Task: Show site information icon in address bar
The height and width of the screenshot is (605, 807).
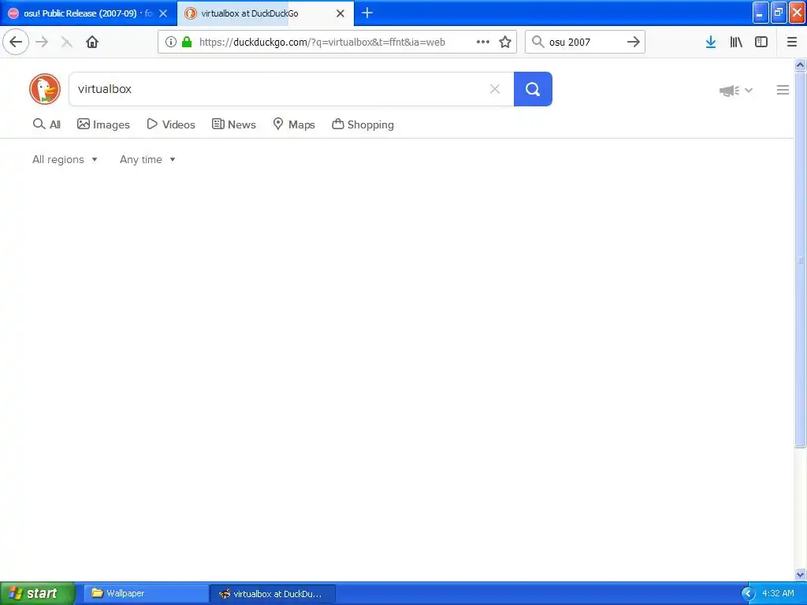Action: pyautogui.click(x=170, y=43)
